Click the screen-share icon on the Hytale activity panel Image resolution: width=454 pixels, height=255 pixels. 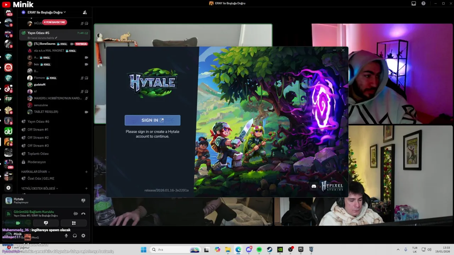point(83,200)
